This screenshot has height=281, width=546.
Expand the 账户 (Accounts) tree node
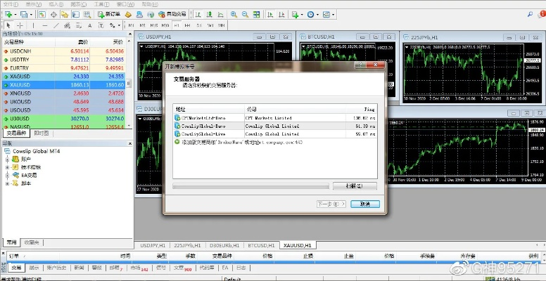point(7,159)
